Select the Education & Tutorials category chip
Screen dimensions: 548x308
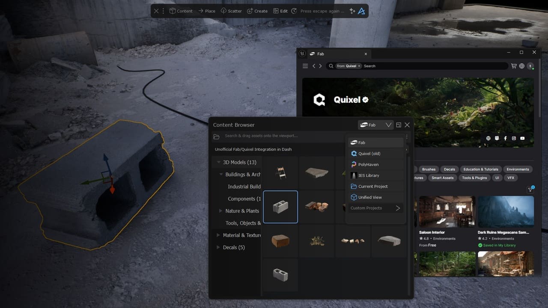[481, 169]
